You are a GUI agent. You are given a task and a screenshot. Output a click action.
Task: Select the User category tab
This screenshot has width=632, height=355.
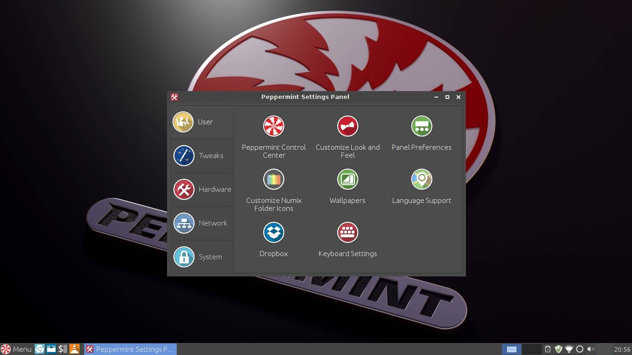202,122
